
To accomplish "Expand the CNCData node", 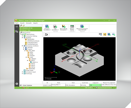I will (24, 48).
